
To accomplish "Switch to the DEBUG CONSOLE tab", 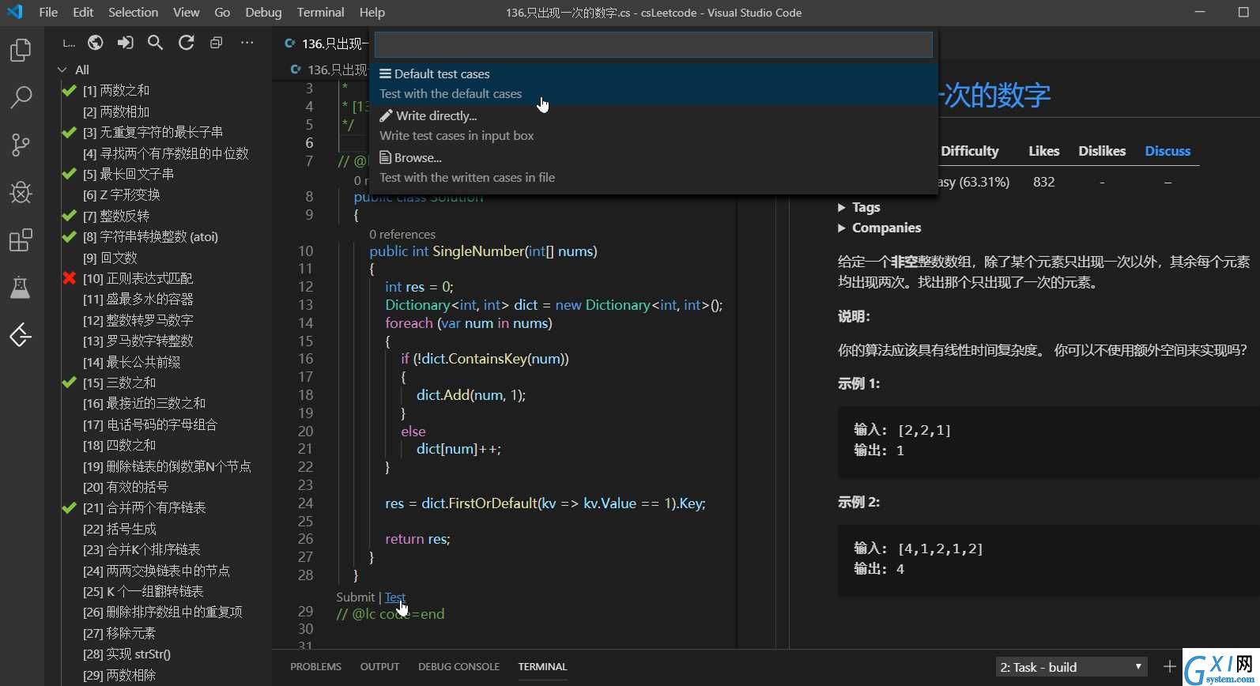I will coord(458,667).
